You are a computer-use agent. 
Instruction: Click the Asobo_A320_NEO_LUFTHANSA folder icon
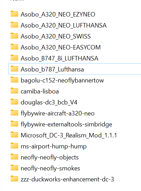coord(14,25)
